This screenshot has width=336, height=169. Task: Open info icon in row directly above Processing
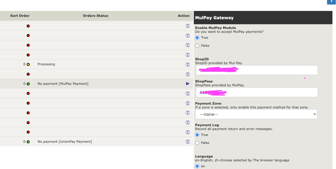(188, 55)
